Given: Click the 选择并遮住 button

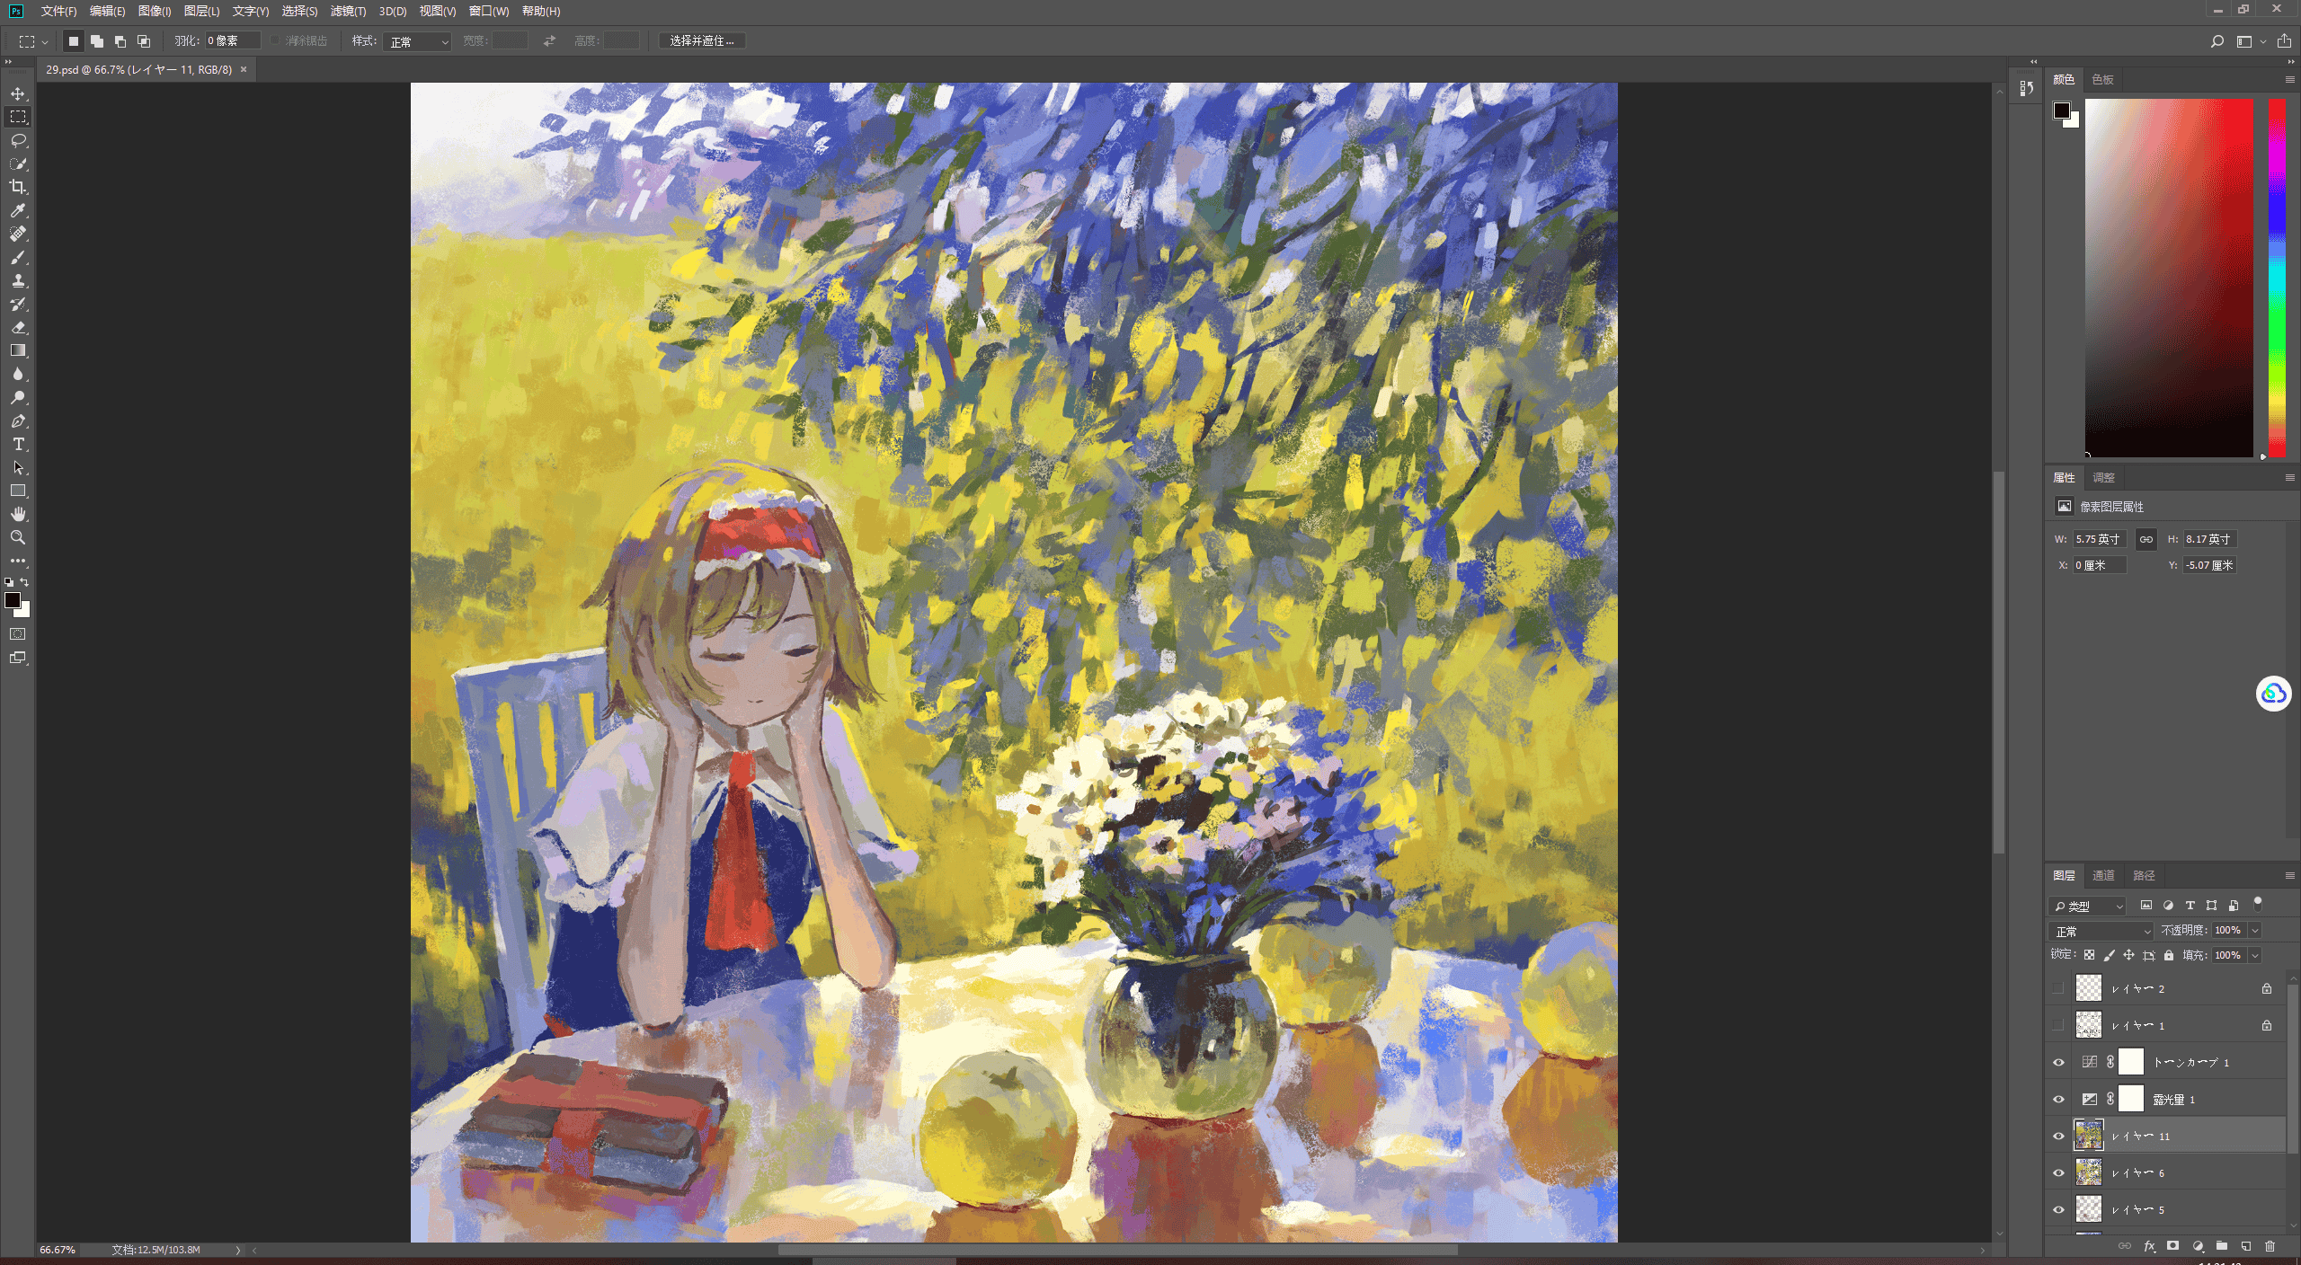Looking at the screenshot, I should (x=702, y=41).
